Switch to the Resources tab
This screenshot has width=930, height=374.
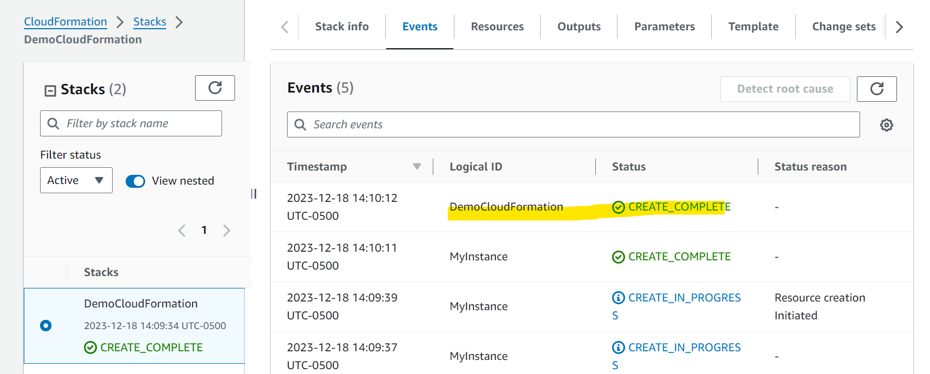[497, 27]
